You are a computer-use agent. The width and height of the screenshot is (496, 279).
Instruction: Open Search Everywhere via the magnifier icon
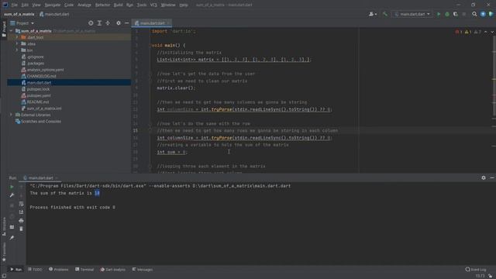pyautogui.click(x=474, y=14)
